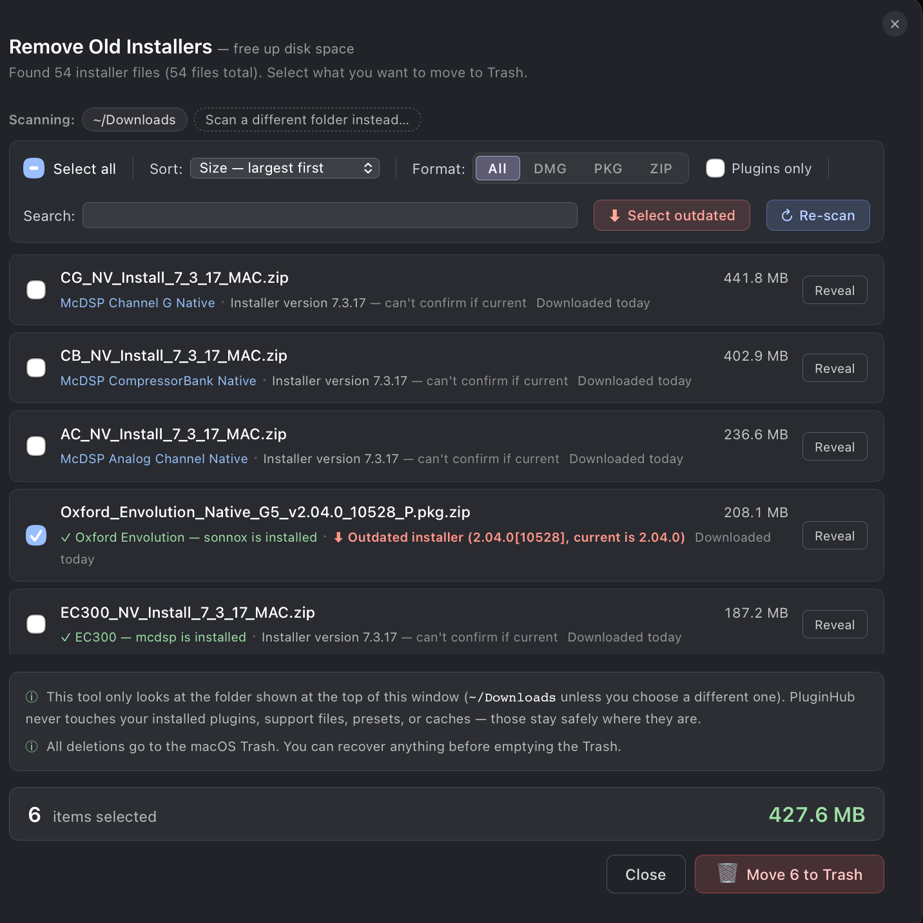Click the Outdated installer warning text
The height and width of the screenshot is (923, 923).
[x=509, y=537]
